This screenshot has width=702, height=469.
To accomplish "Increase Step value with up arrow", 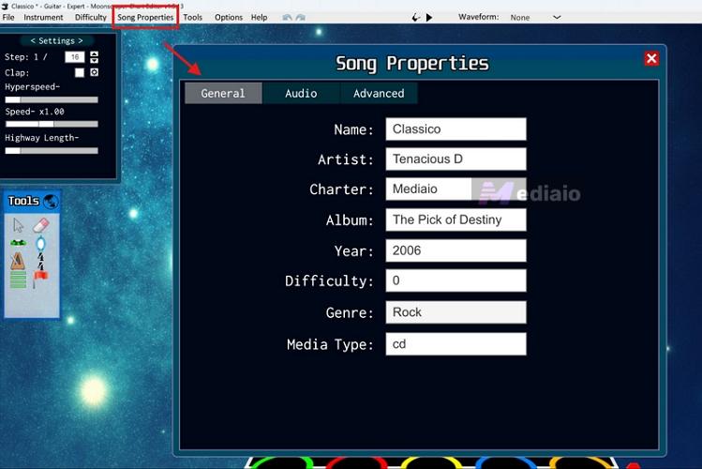I will coord(94,53).
